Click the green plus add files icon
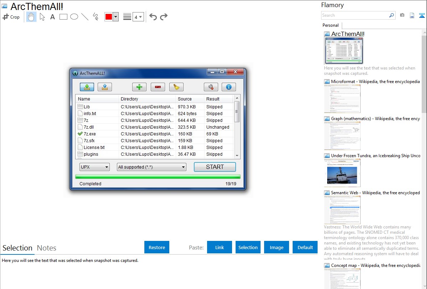Screen dimensions: 427x289 (x=139, y=87)
